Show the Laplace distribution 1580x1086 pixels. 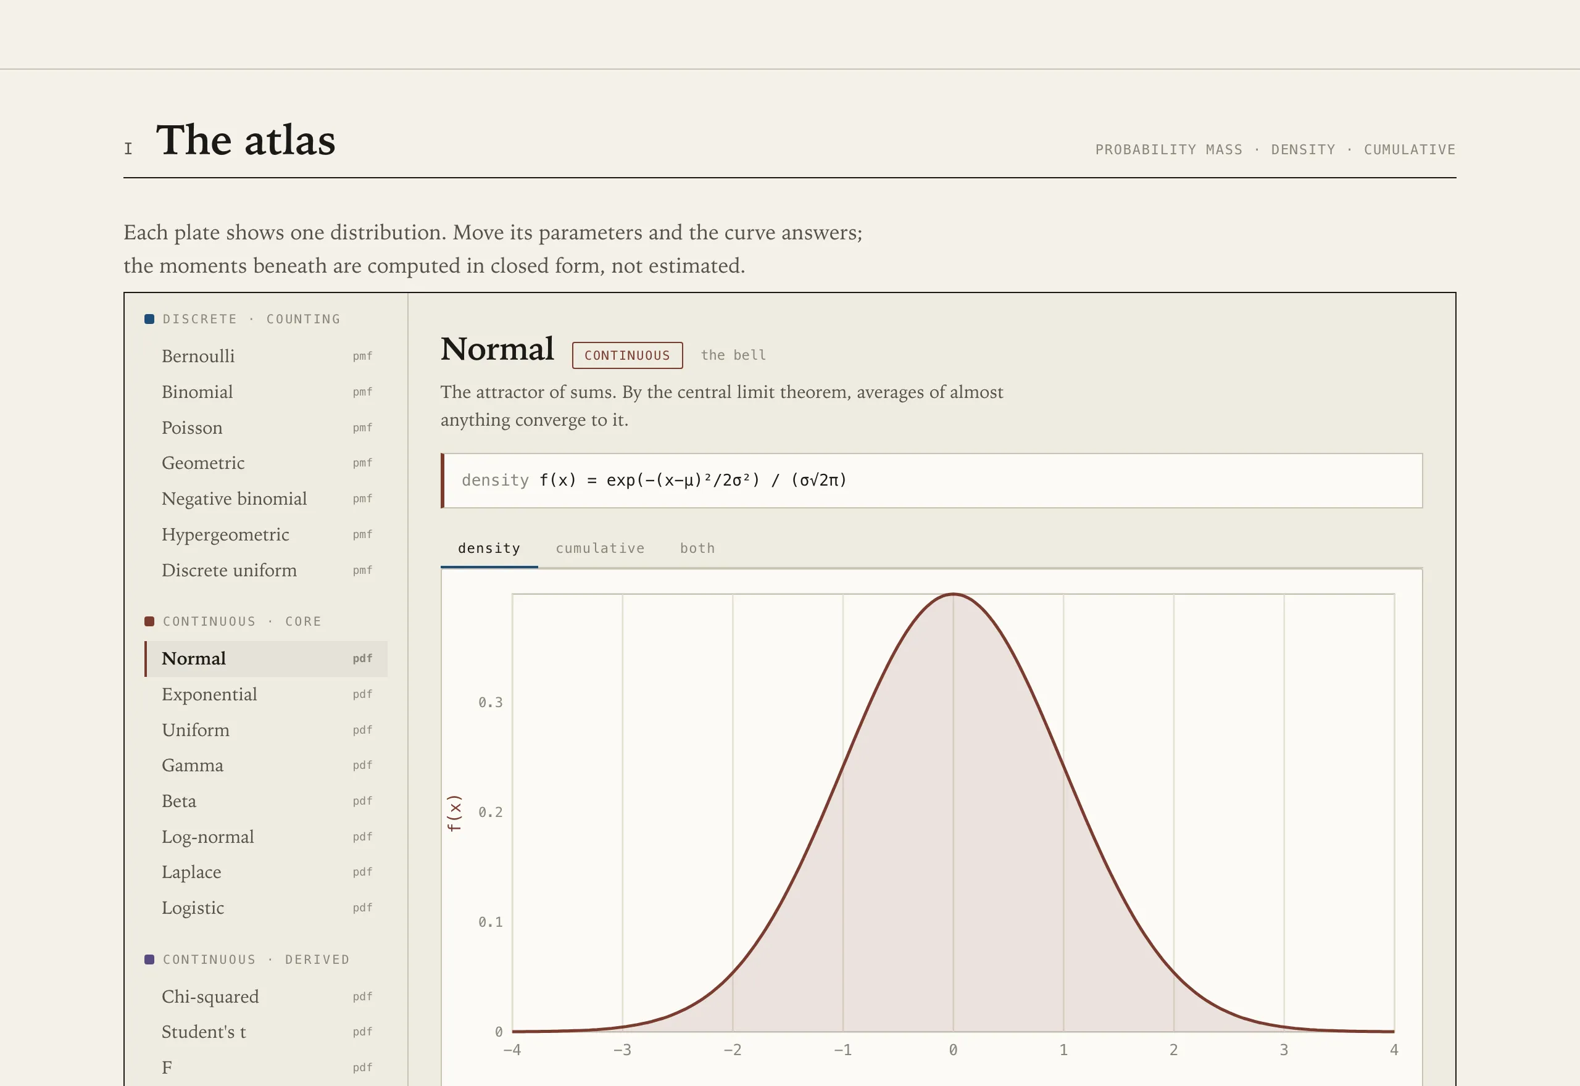coord(266,873)
